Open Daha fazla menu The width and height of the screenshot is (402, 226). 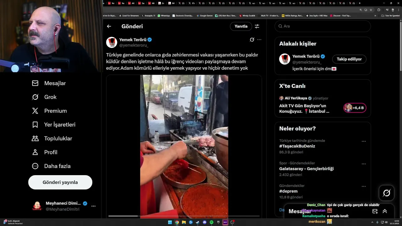51,166
